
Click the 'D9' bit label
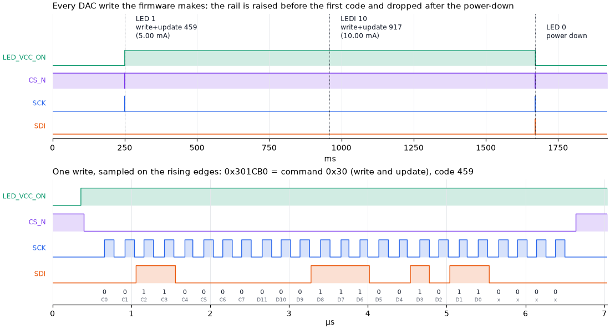pos(300,300)
